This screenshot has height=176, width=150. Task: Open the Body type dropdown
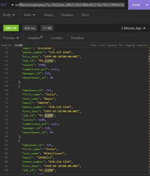9,15
